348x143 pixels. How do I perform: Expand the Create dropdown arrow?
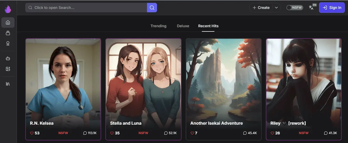(x=276, y=8)
